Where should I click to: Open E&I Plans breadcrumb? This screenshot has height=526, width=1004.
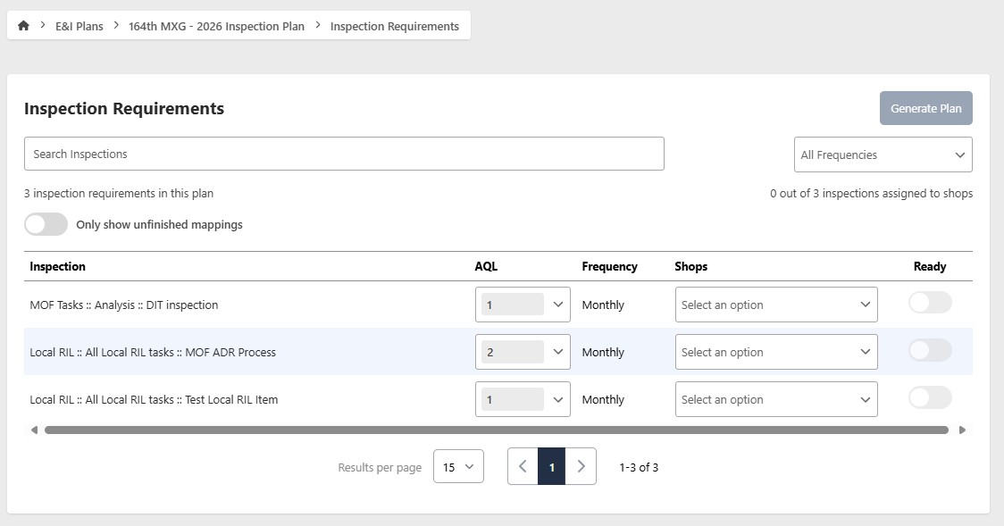coord(79,26)
